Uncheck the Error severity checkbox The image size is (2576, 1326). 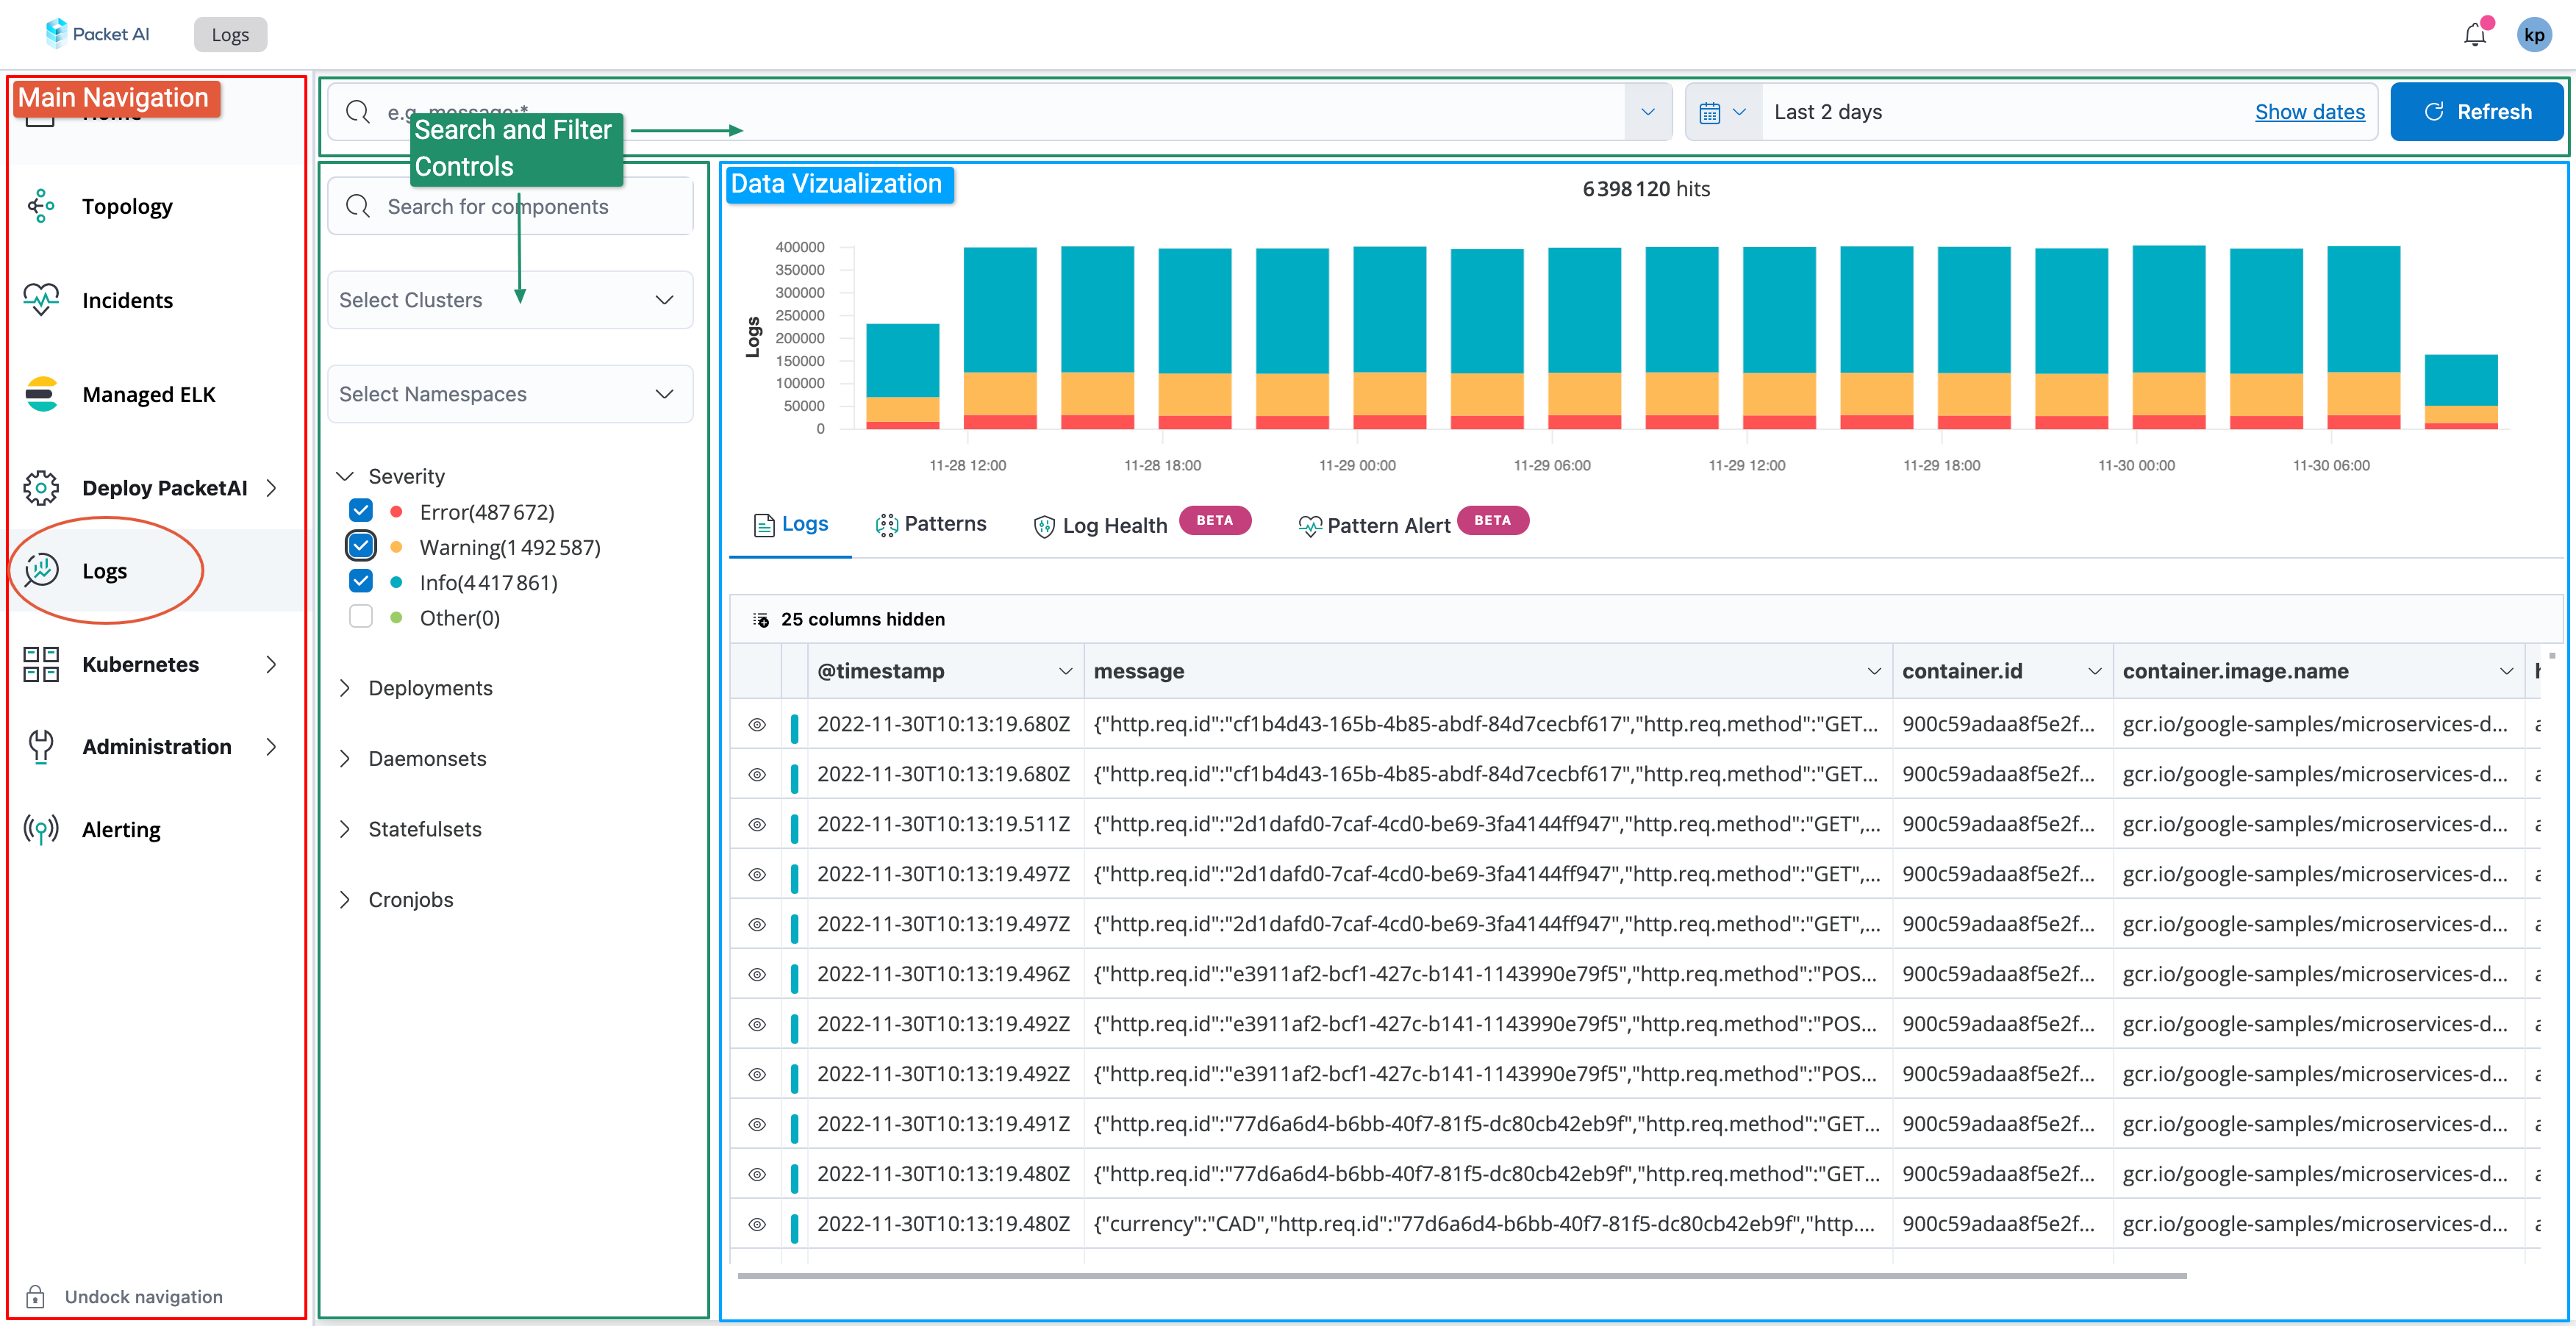361,511
